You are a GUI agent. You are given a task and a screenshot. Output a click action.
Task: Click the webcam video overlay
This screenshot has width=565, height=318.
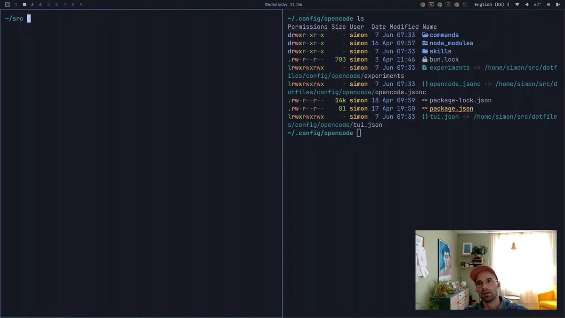pyautogui.click(x=486, y=270)
